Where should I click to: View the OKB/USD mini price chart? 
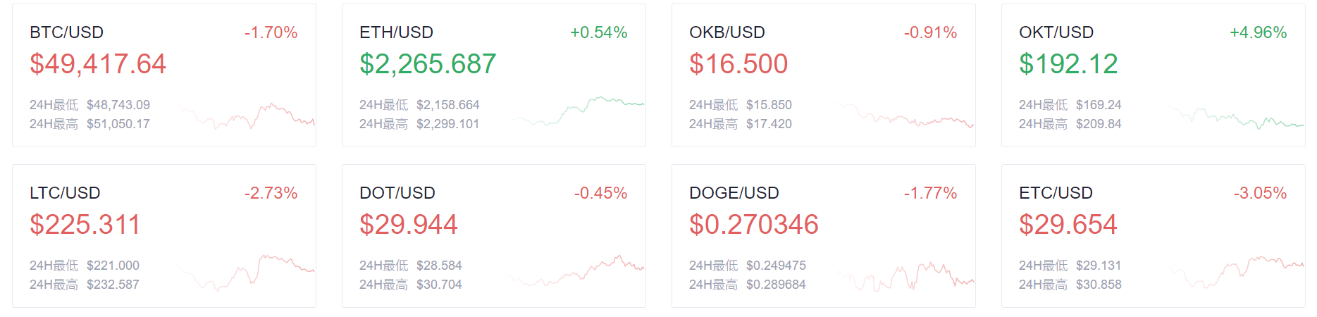[x=904, y=115]
